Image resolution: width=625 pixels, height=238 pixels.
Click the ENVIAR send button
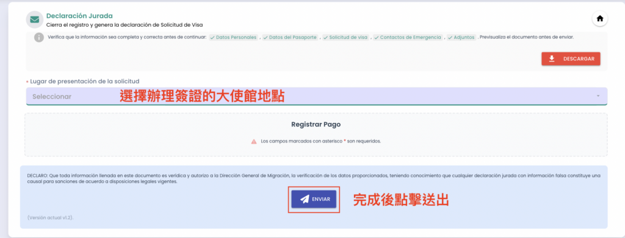coord(314,199)
